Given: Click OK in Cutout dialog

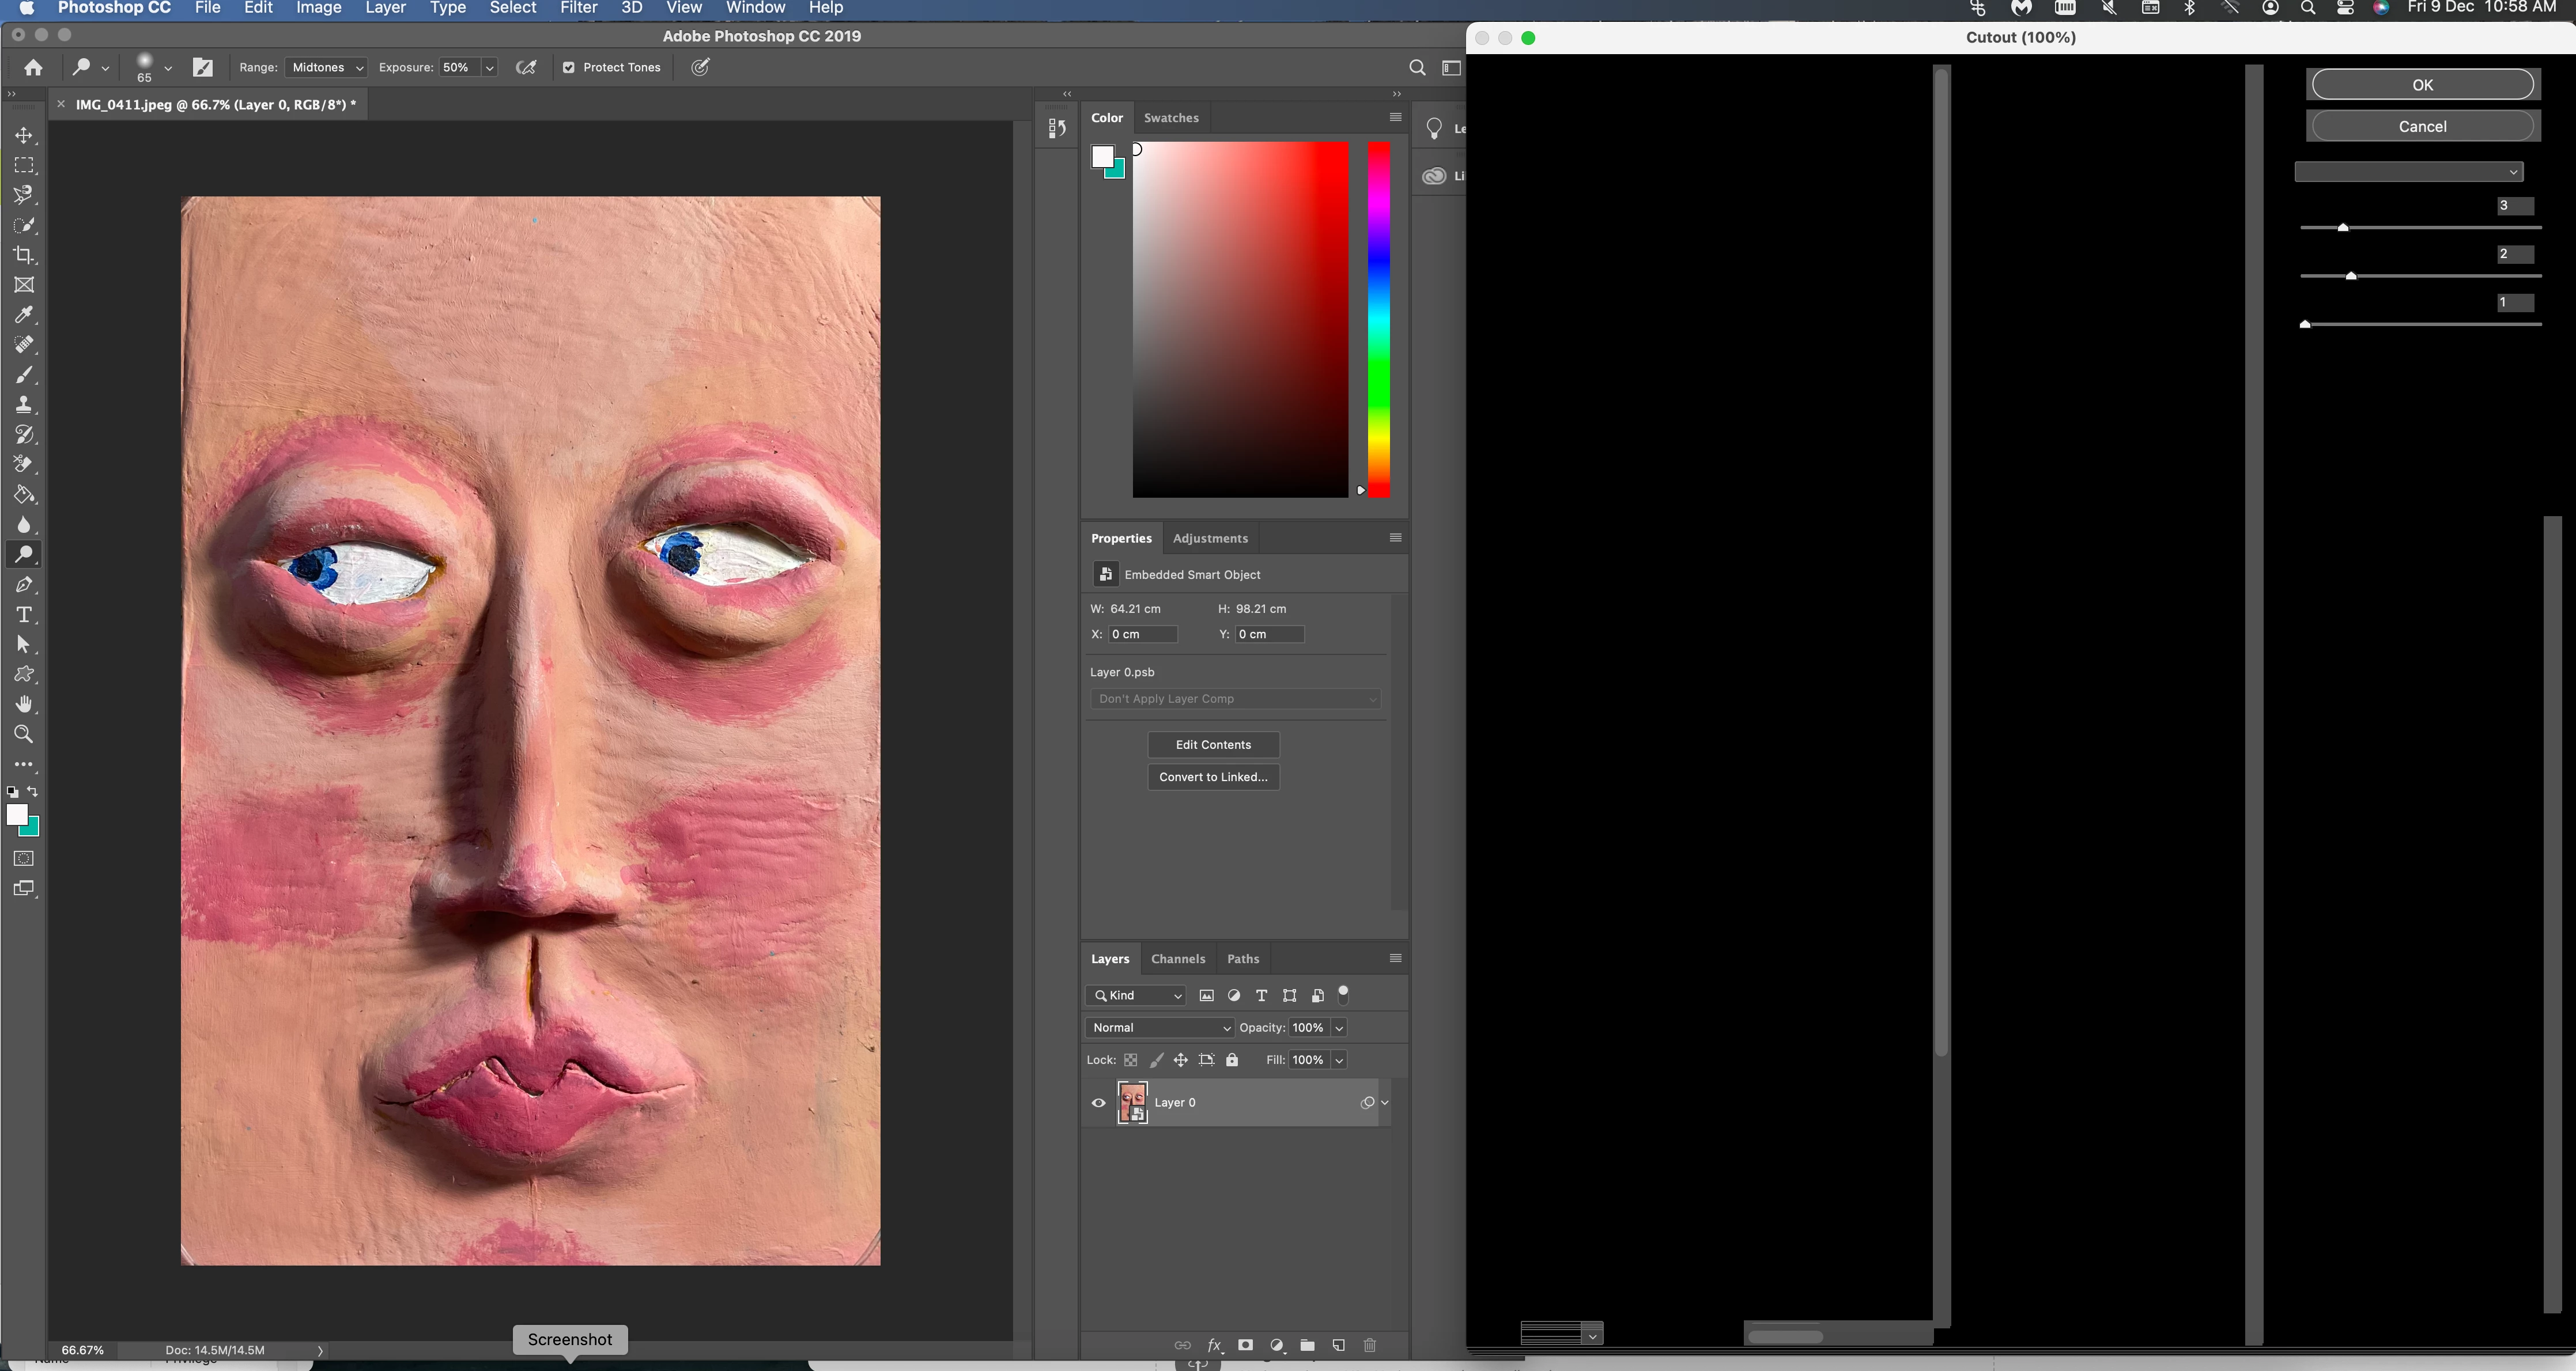Looking at the screenshot, I should coord(2421,85).
